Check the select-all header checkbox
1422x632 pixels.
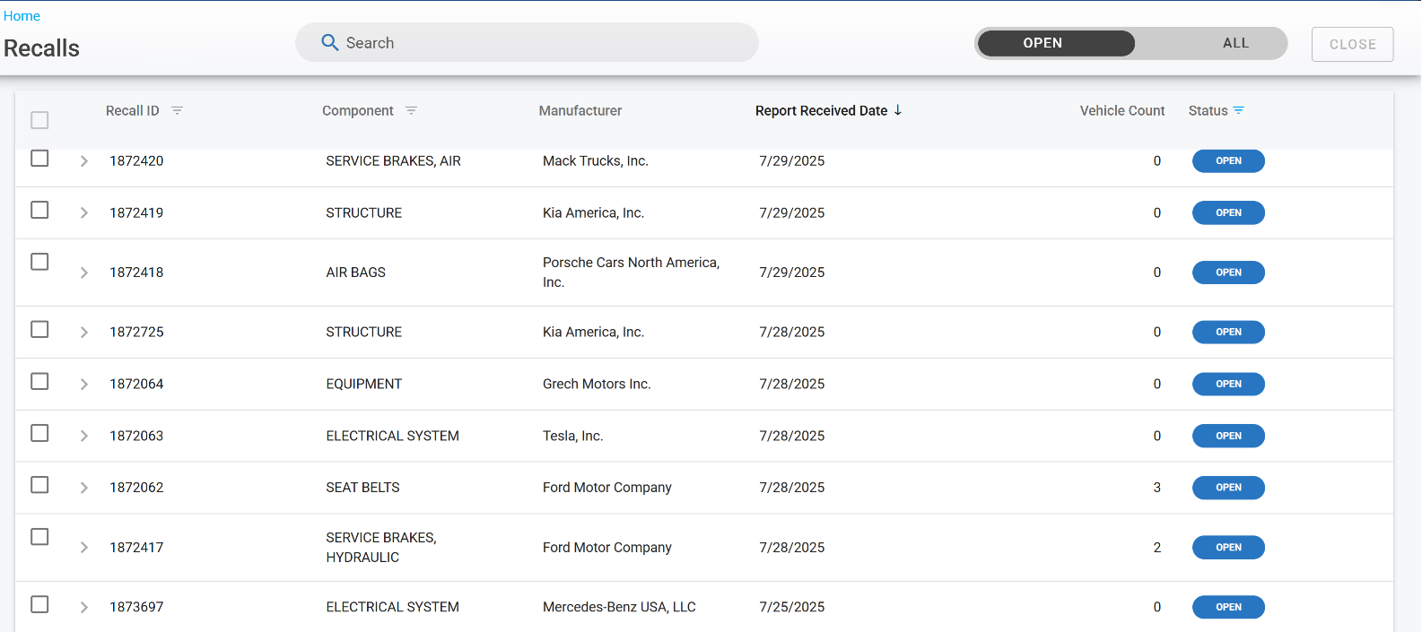coord(39,120)
